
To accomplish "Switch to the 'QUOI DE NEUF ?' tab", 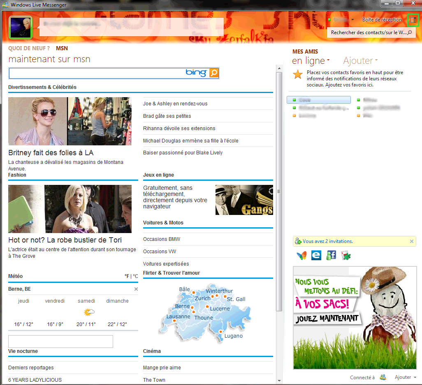I will click(29, 48).
